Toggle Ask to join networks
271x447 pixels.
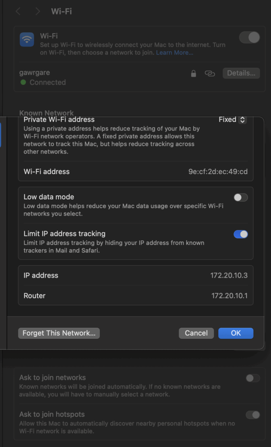tap(253, 378)
